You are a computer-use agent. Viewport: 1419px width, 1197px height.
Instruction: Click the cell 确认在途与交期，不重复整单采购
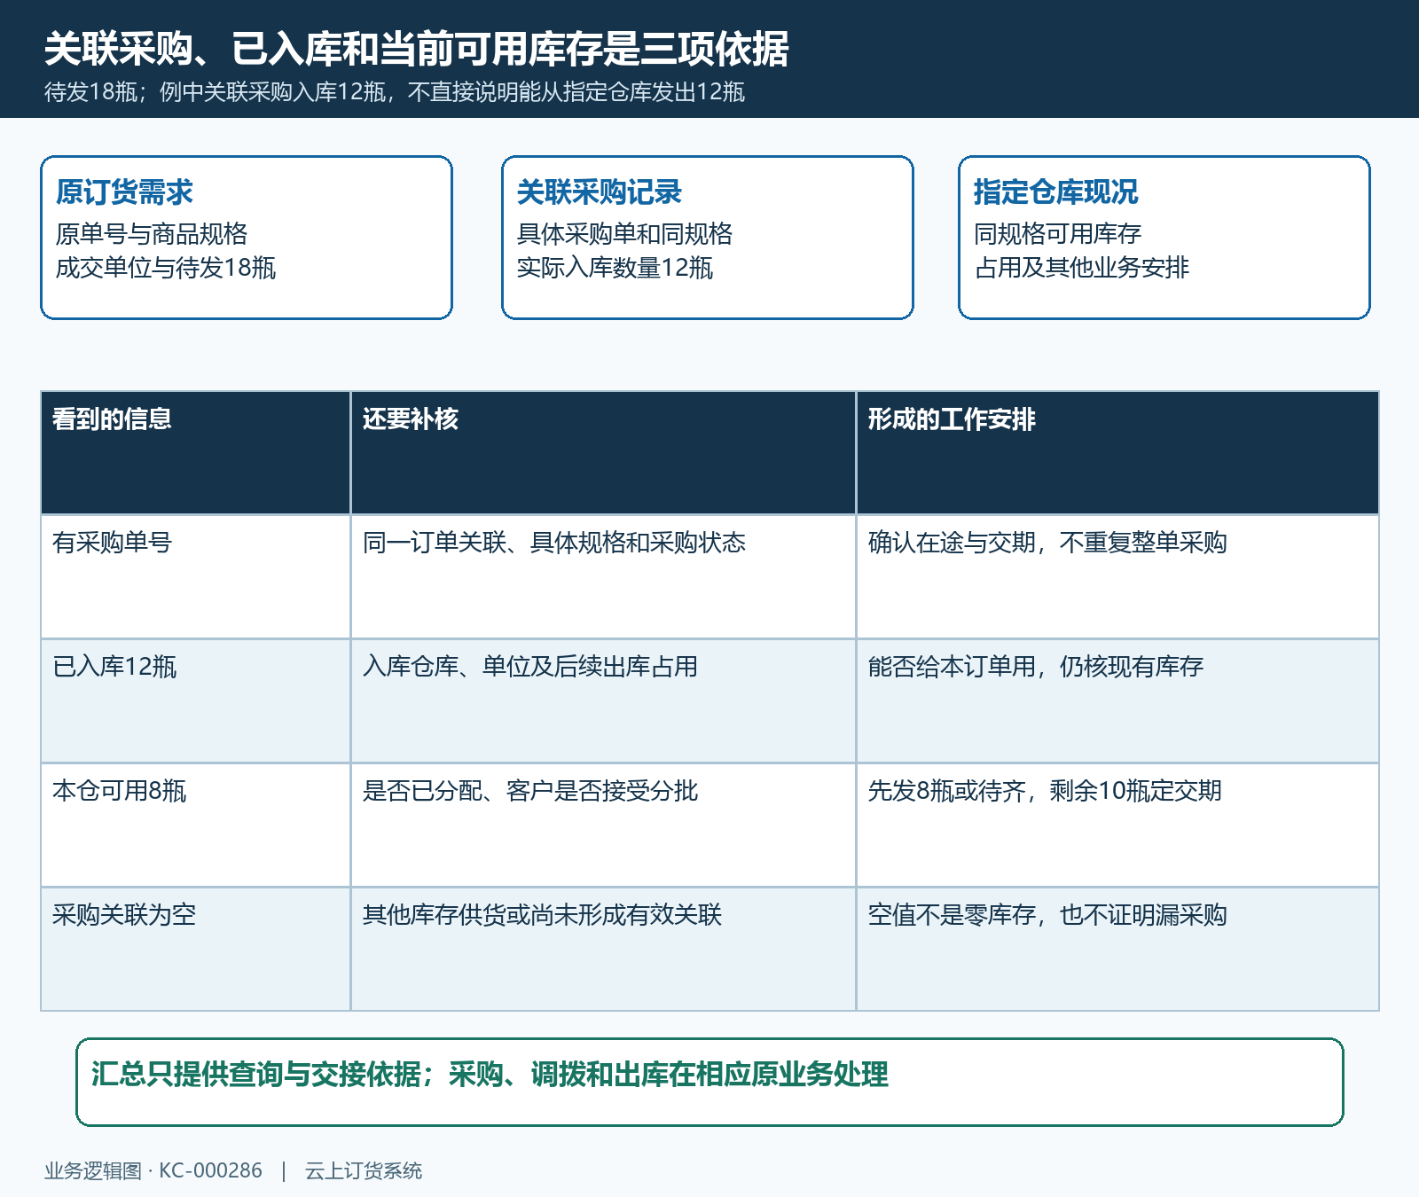point(1117,576)
